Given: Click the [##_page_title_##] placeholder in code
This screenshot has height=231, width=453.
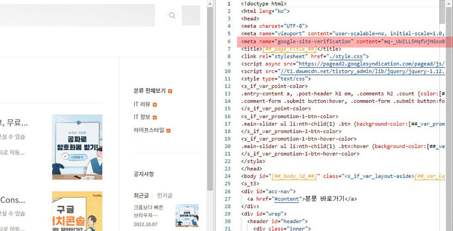Looking at the screenshot, I should (x=290, y=49).
